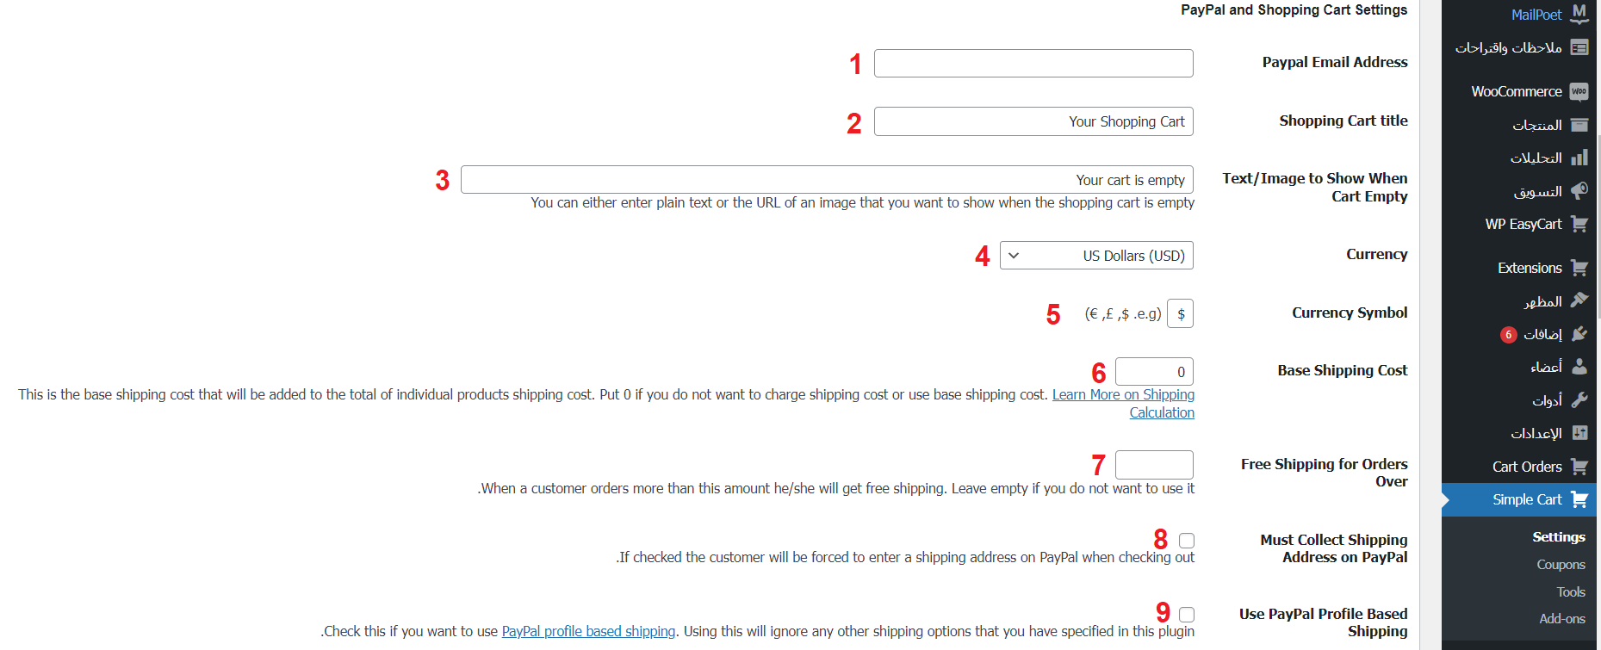
Task: Focus the Free Shipping for Orders Over field
Action: click(x=1154, y=465)
